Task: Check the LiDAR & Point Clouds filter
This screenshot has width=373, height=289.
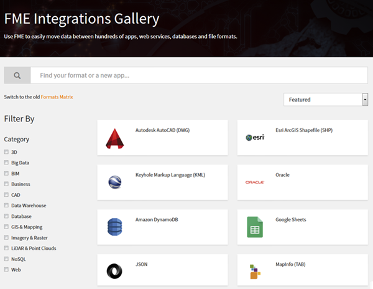Action: tap(6, 248)
